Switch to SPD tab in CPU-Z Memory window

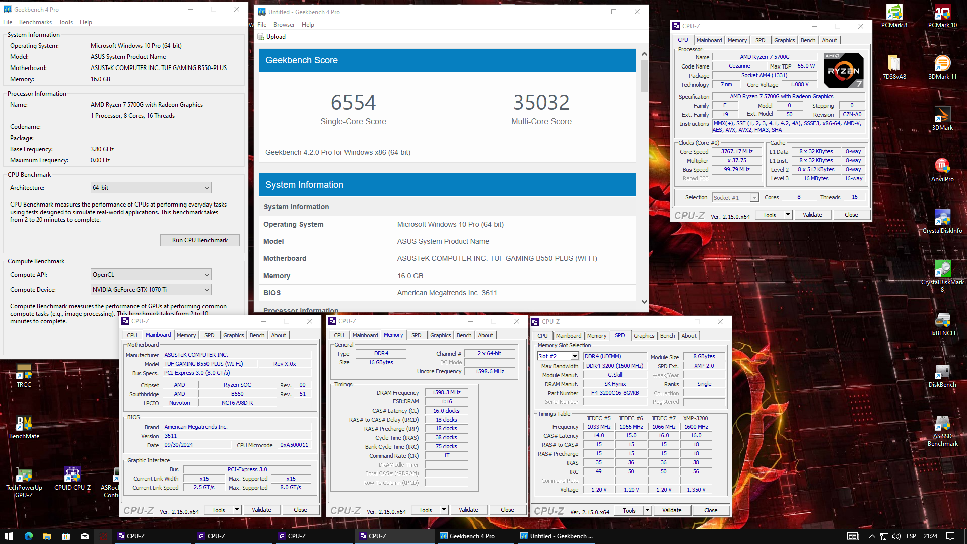(x=416, y=335)
